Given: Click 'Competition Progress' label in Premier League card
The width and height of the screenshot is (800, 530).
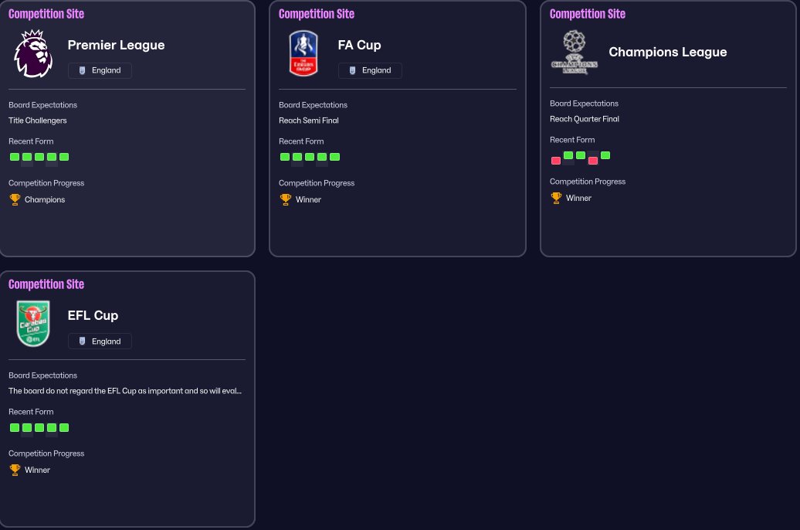Looking at the screenshot, I should (46, 183).
